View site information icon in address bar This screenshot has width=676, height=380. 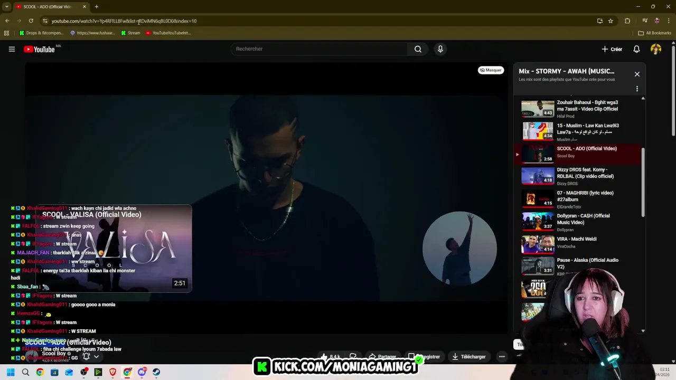click(45, 21)
